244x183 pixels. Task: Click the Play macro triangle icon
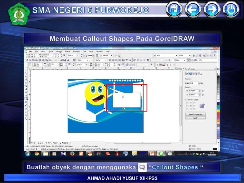point(157,65)
